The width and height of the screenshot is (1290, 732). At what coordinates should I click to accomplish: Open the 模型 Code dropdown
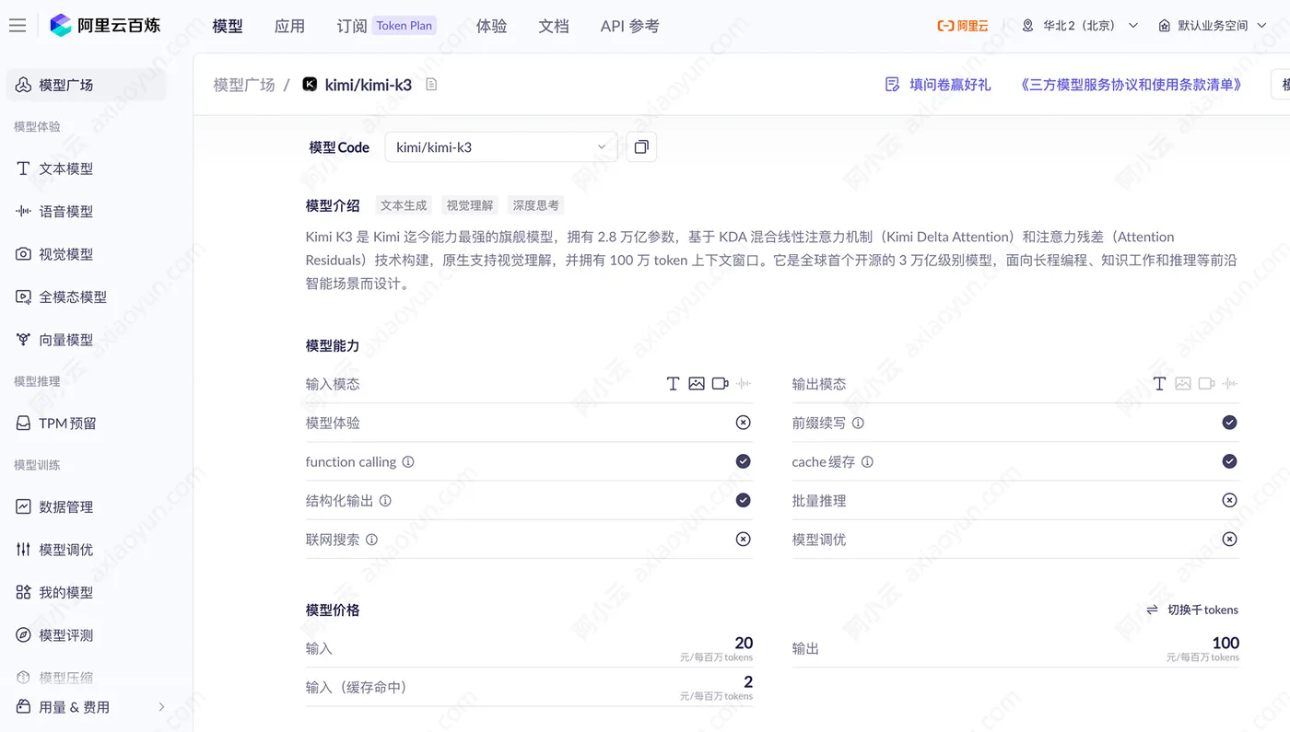(x=501, y=146)
